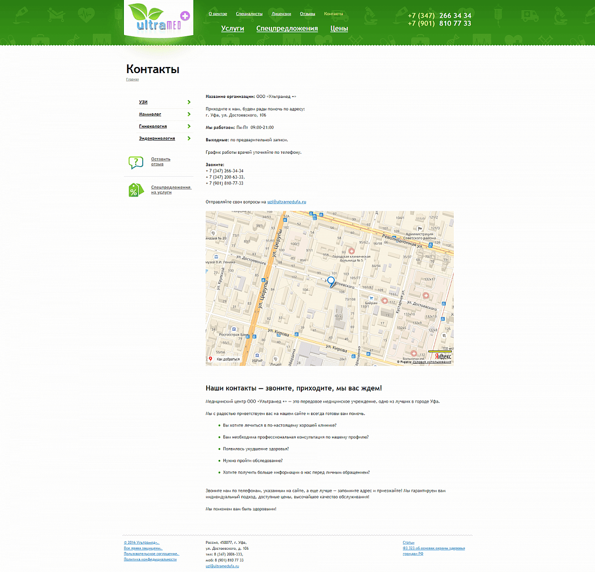Click the УБРиР bank map icon
The width and height of the screenshot is (595, 572).
tap(257, 356)
